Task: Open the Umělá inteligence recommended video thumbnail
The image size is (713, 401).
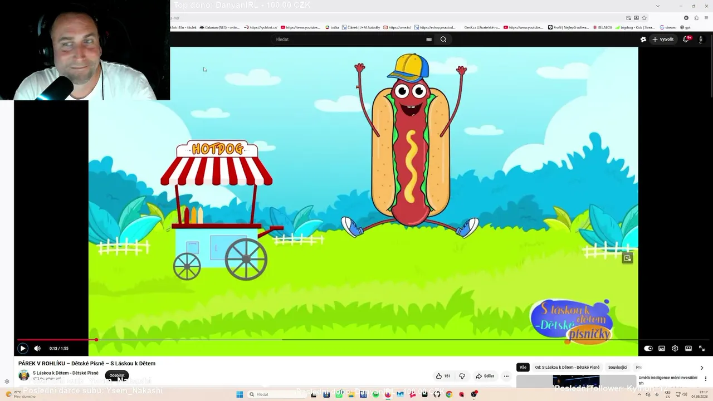Action: [576, 381]
